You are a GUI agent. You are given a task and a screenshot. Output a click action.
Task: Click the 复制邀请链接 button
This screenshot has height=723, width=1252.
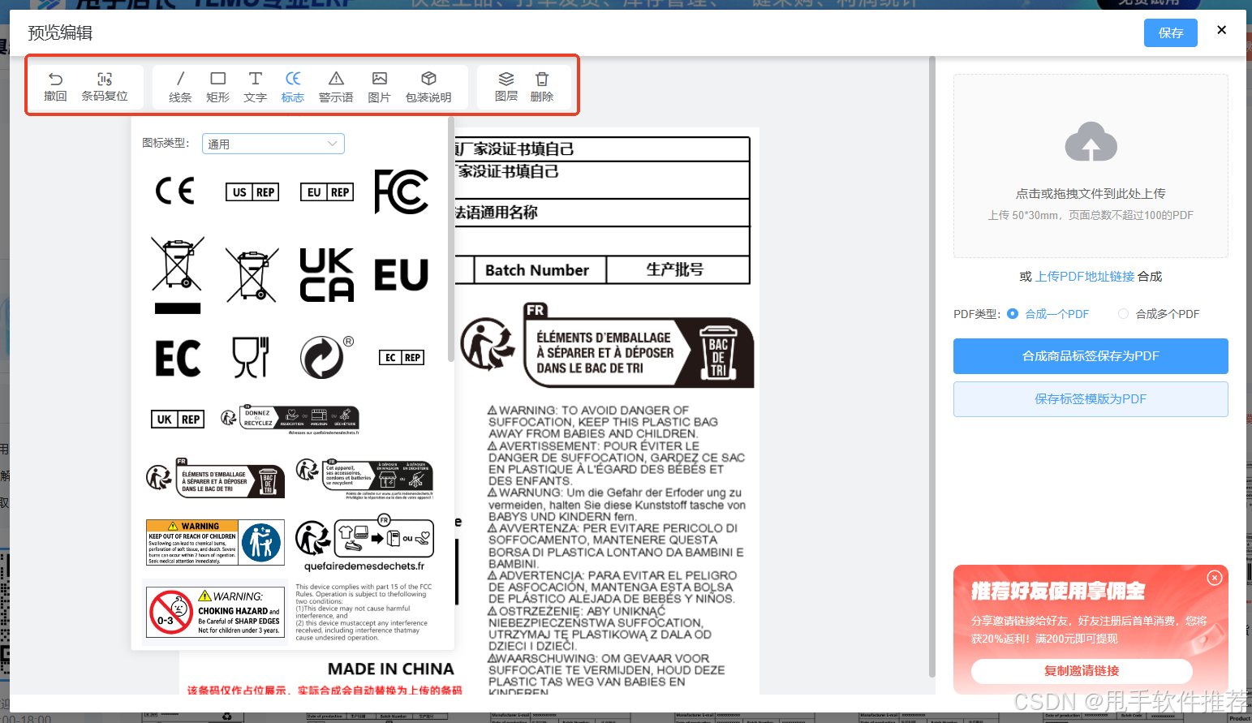pyautogui.click(x=1082, y=671)
